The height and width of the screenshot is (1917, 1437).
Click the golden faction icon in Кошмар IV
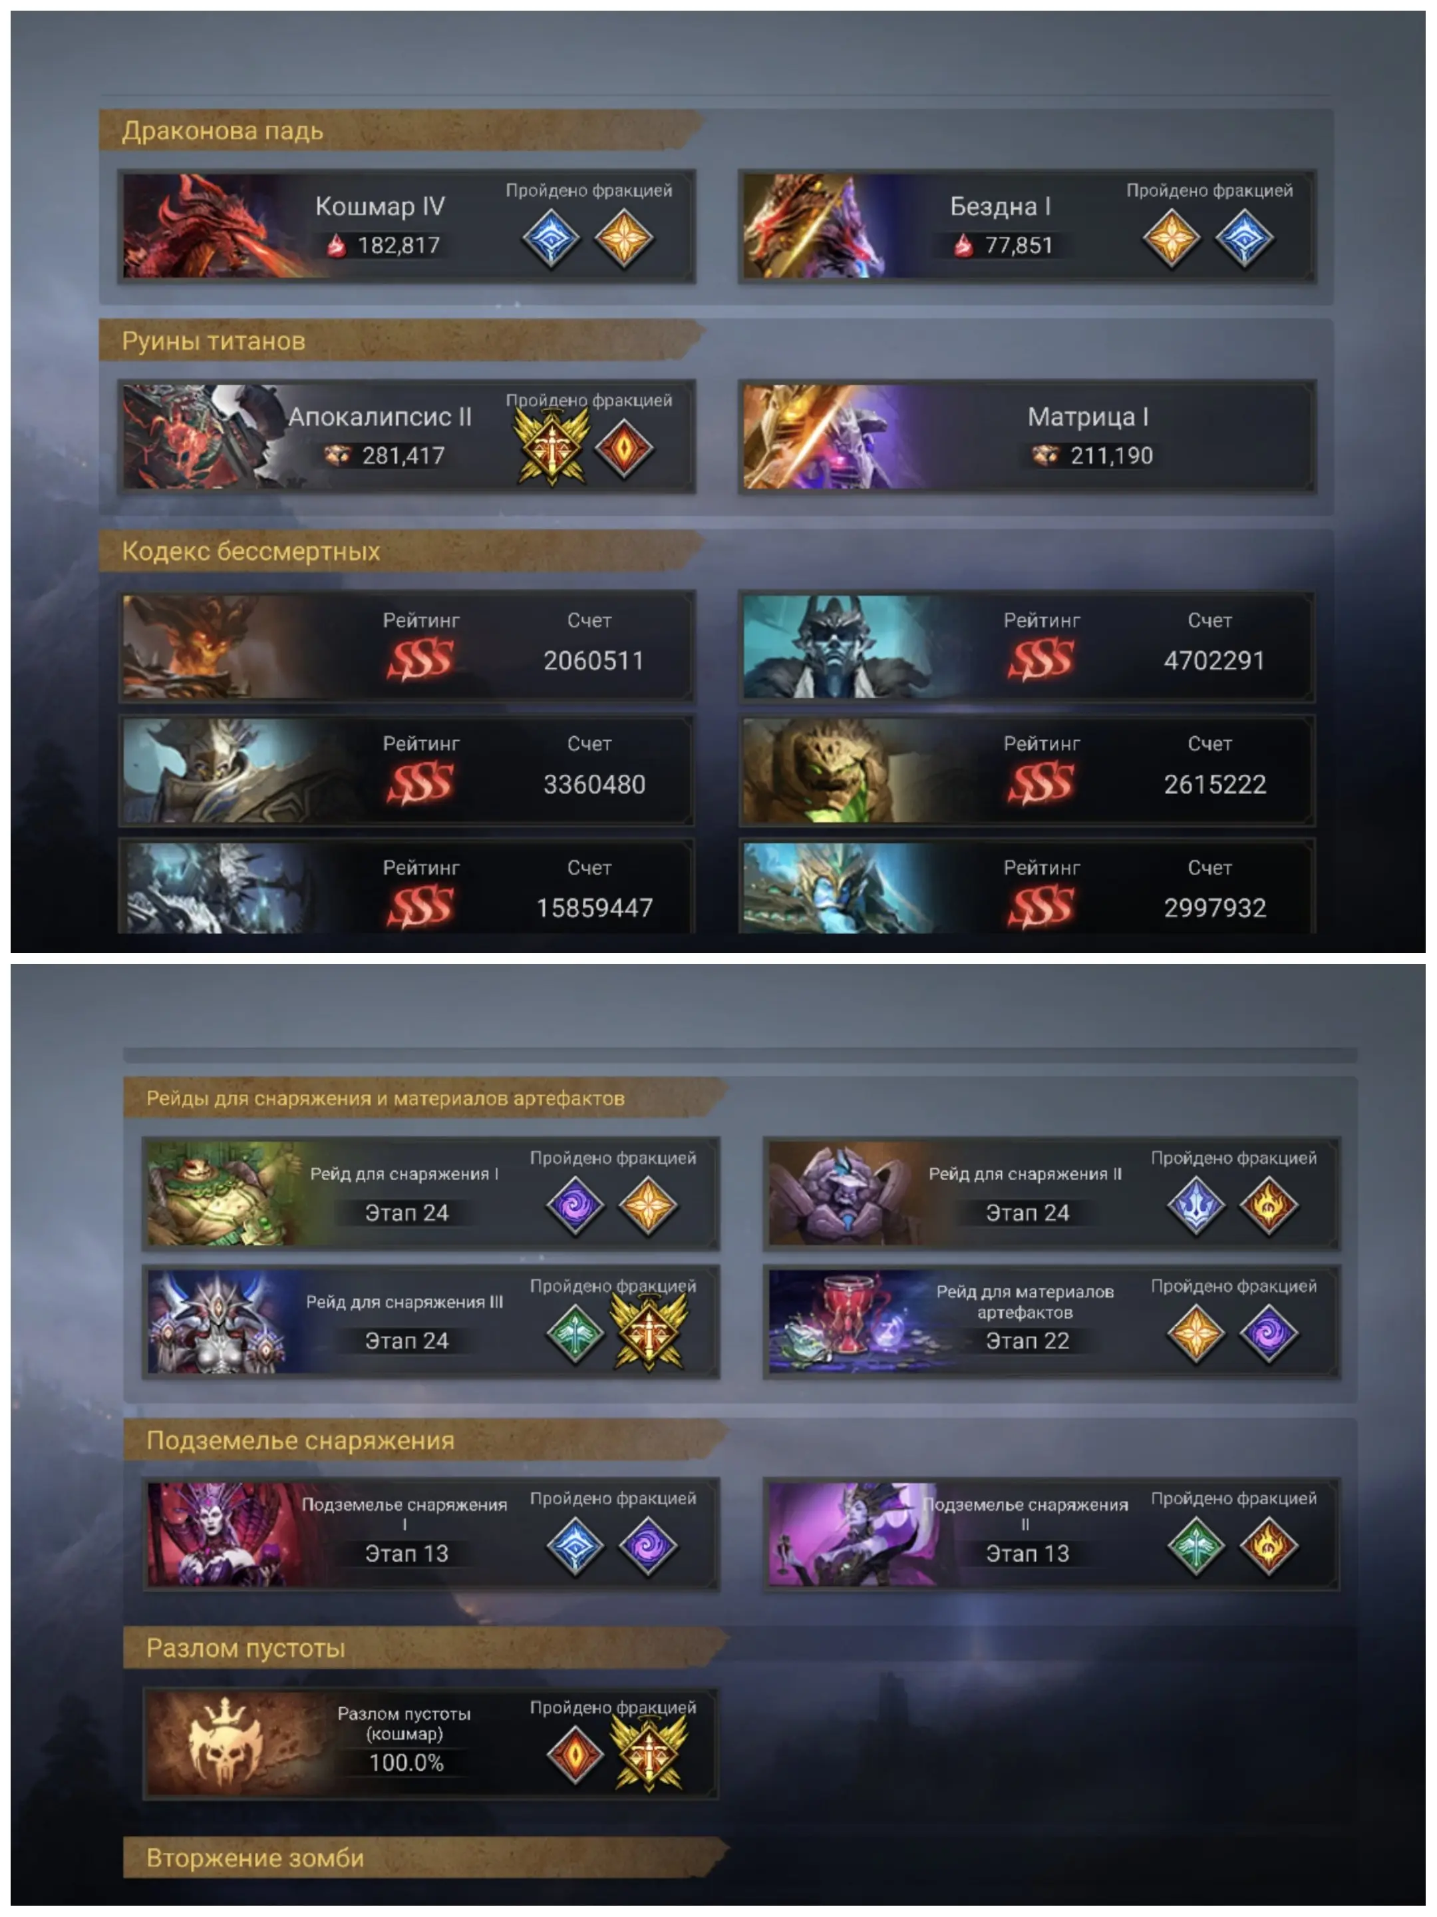(623, 238)
